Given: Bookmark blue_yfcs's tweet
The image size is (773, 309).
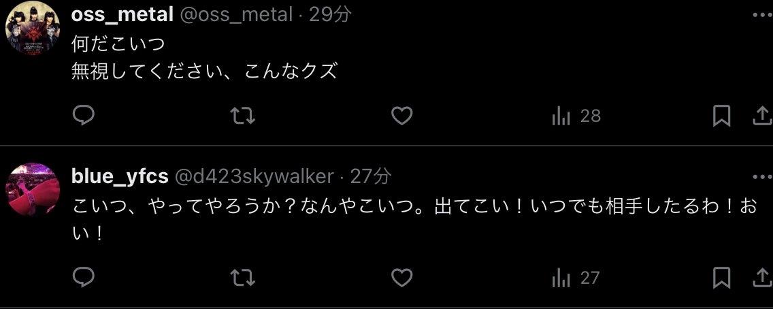Looking at the screenshot, I should click(721, 278).
